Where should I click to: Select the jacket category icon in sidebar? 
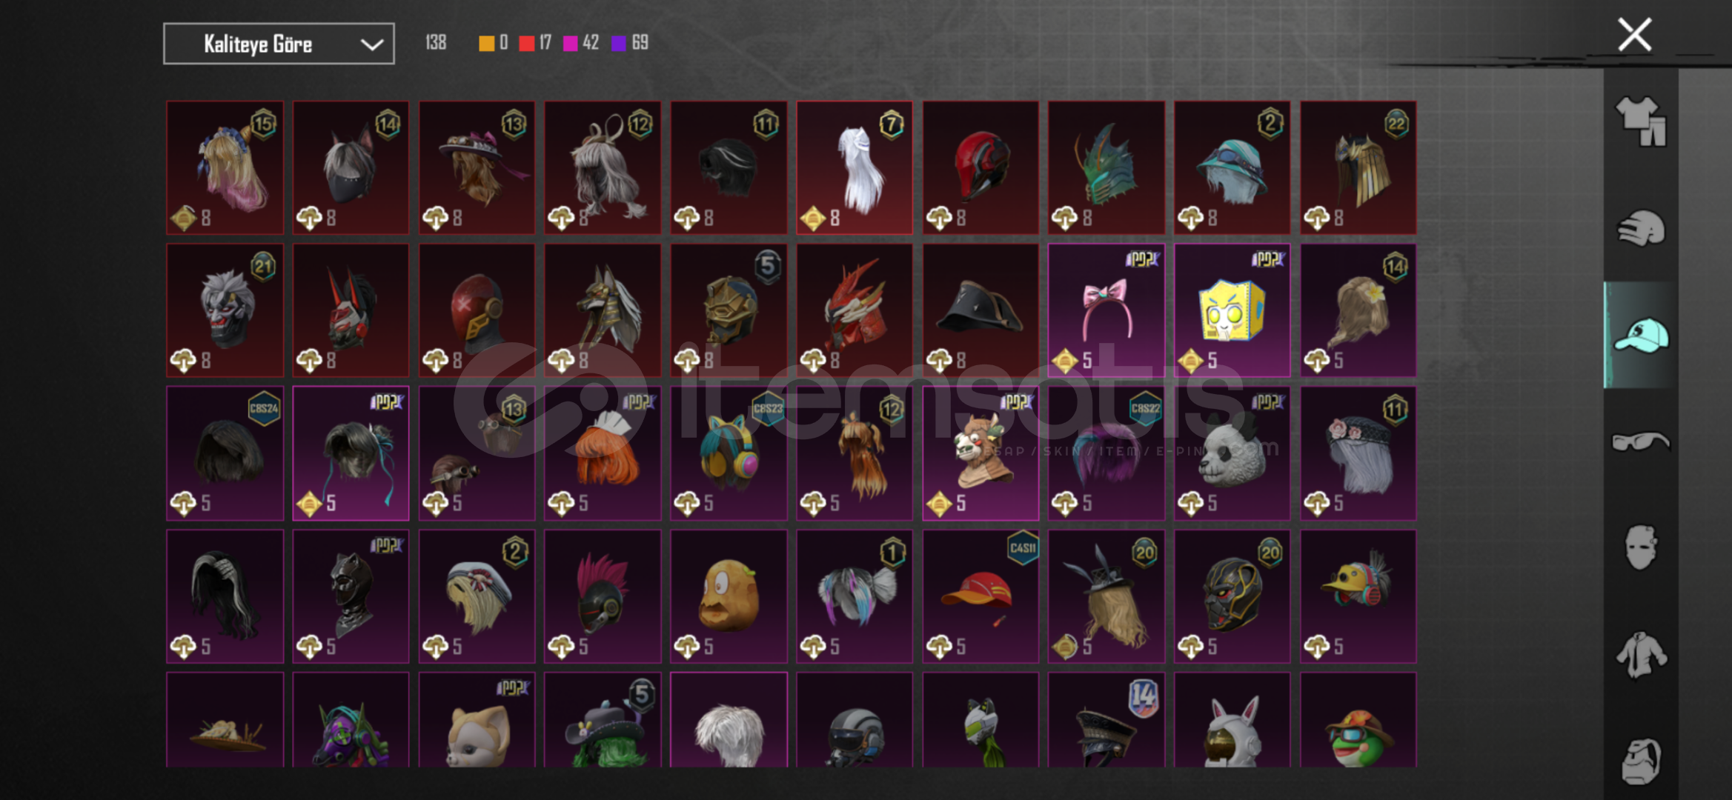point(1641,654)
